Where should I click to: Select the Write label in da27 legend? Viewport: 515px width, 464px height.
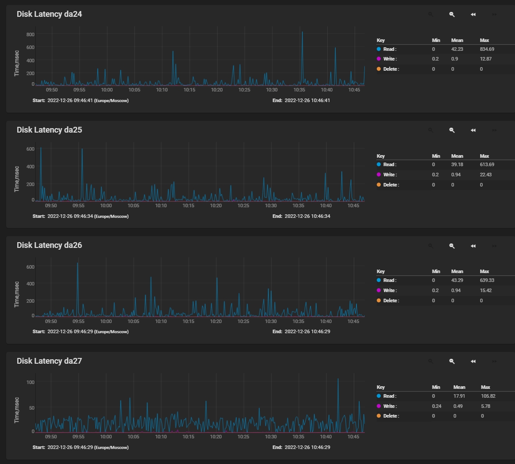pyautogui.click(x=390, y=406)
